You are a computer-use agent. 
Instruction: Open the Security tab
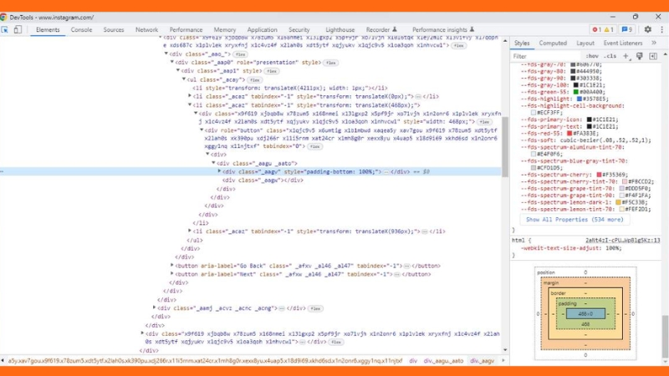tap(299, 30)
